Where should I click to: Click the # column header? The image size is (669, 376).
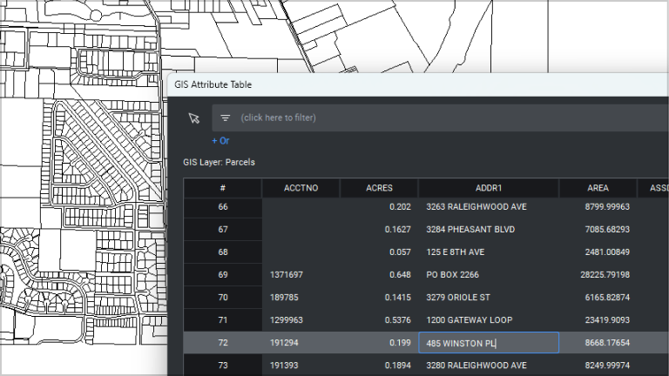coord(223,188)
